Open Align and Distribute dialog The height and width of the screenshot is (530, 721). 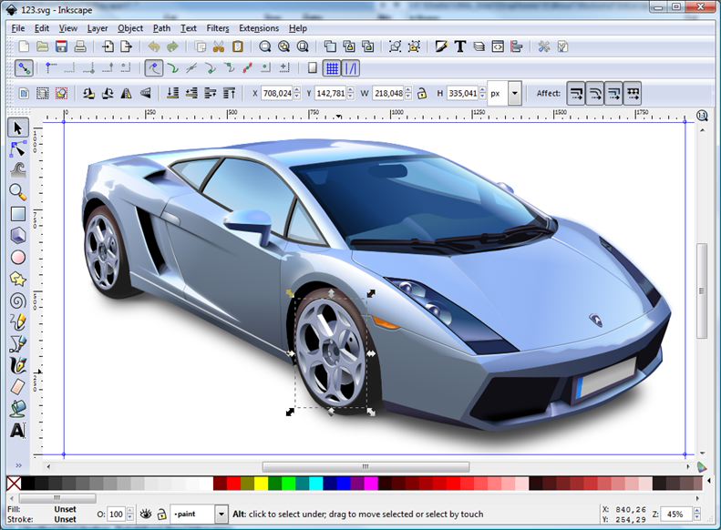517,46
